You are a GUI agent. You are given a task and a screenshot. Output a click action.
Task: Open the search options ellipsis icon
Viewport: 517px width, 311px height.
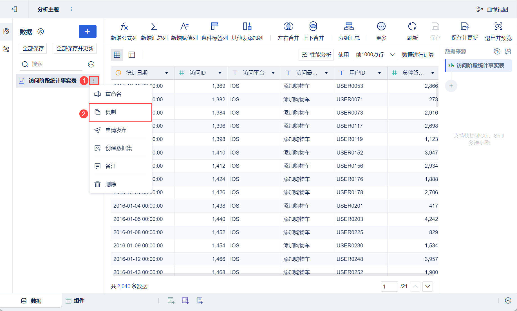point(91,64)
